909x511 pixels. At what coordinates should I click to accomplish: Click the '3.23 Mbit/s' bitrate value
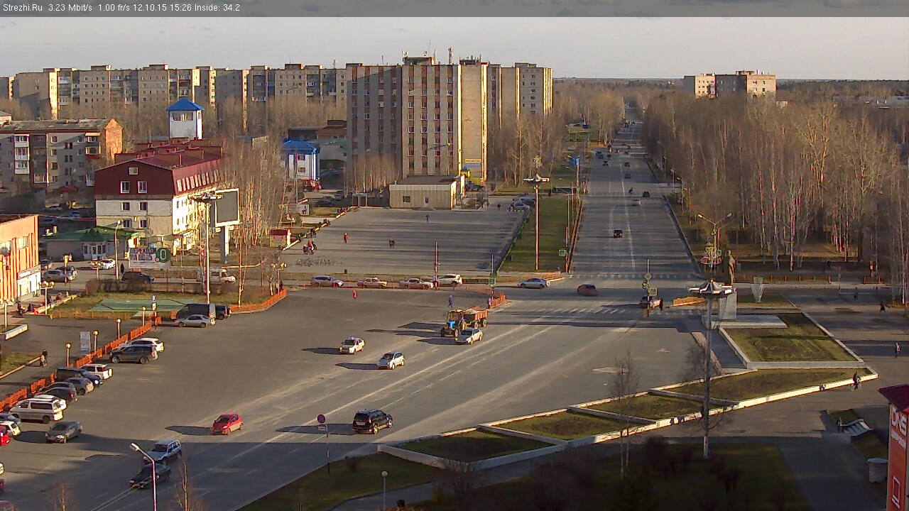pos(70,8)
